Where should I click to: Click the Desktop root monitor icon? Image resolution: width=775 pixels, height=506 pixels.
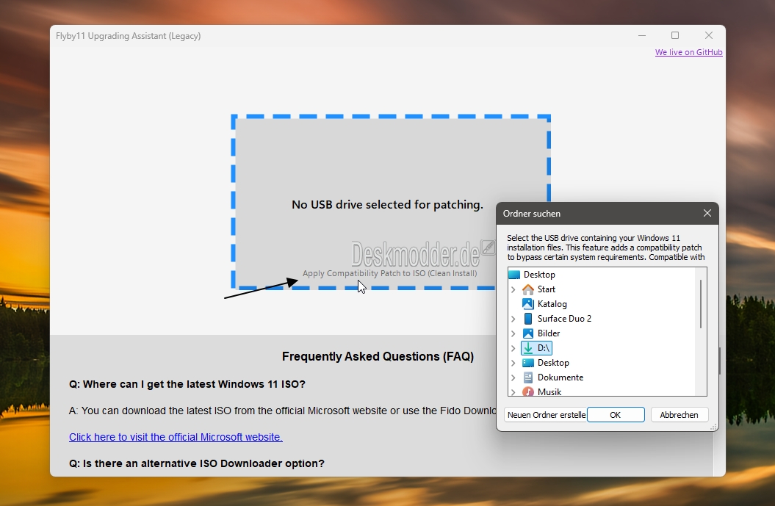pos(514,275)
